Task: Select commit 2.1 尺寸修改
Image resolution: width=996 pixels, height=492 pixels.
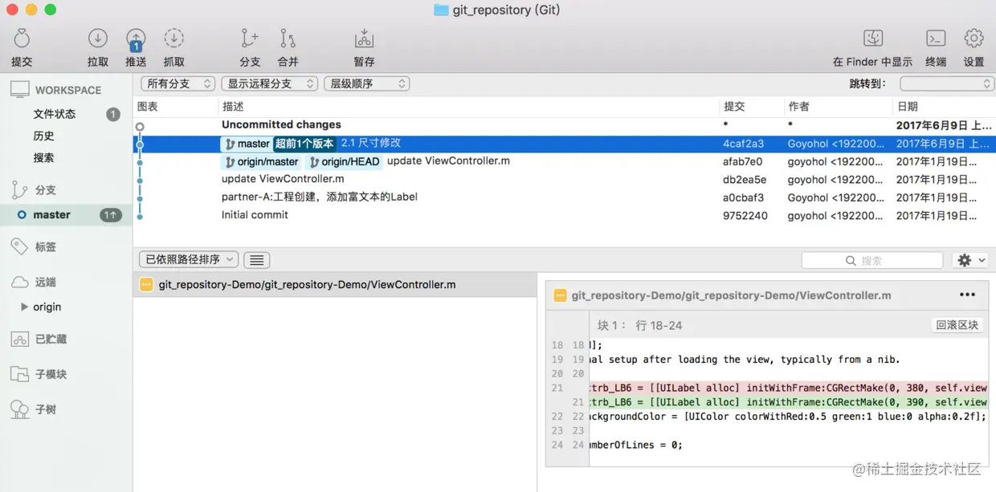Action: point(564,144)
